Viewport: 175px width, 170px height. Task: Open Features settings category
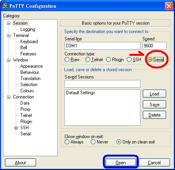(x=28, y=54)
